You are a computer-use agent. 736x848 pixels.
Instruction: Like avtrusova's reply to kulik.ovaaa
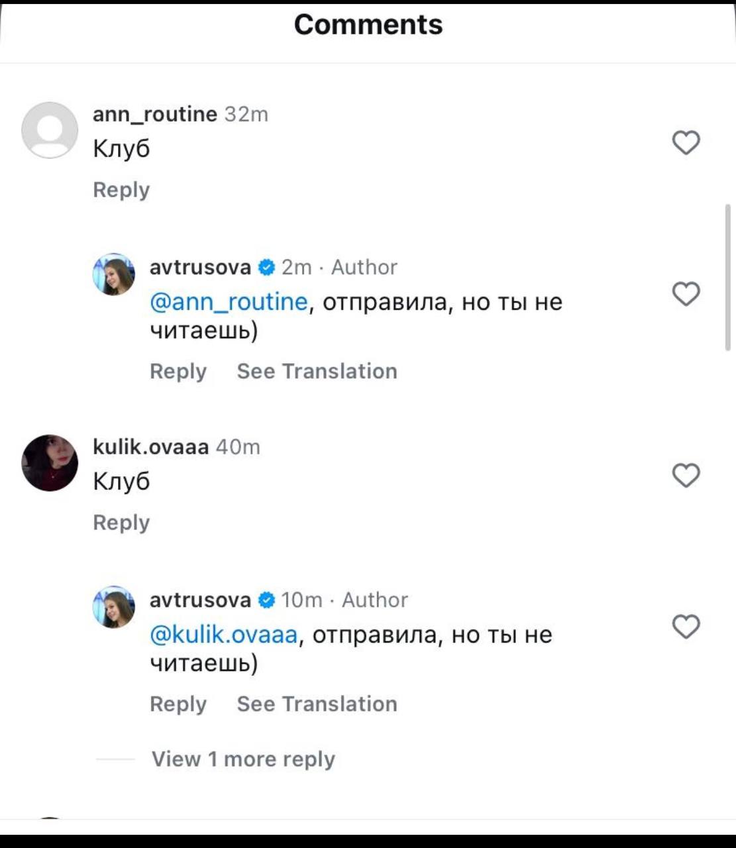[686, 626]
